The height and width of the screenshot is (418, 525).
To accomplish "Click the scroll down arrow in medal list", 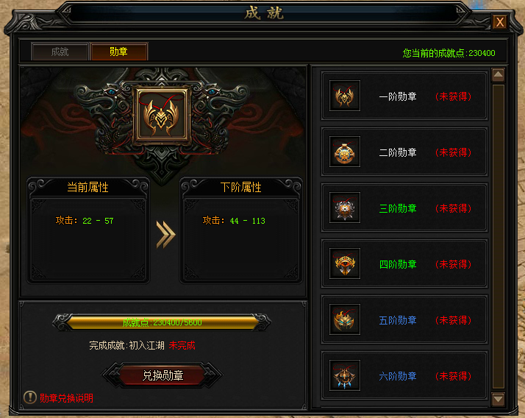I will click(x=498, y=399).
